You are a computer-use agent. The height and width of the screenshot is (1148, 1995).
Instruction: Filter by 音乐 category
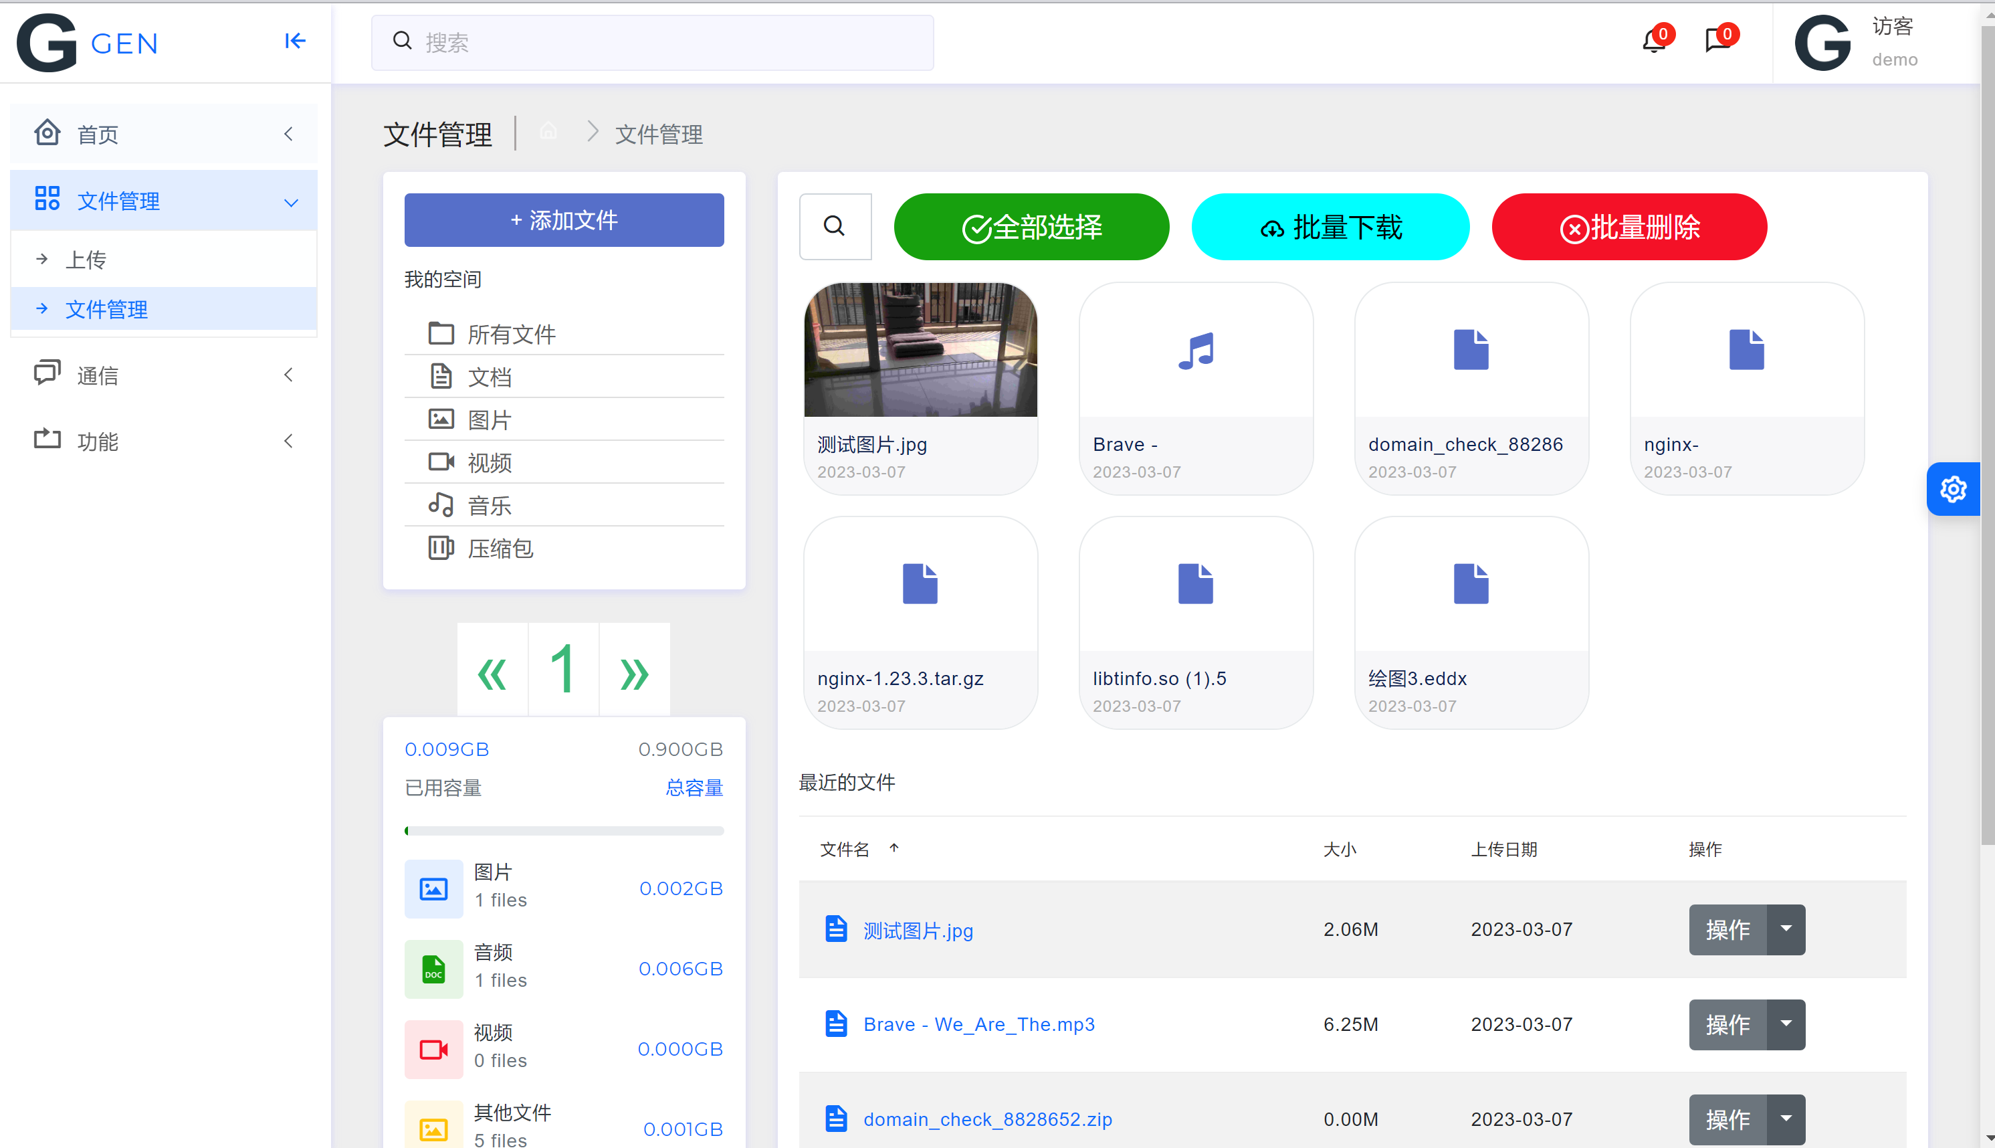tap(564, 505)
